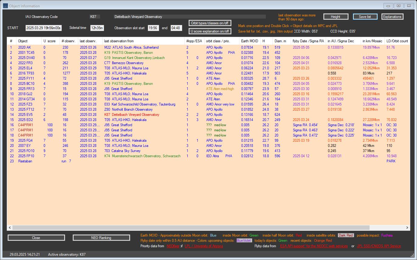Click the LD/Orbit count column header

point(397,41)
